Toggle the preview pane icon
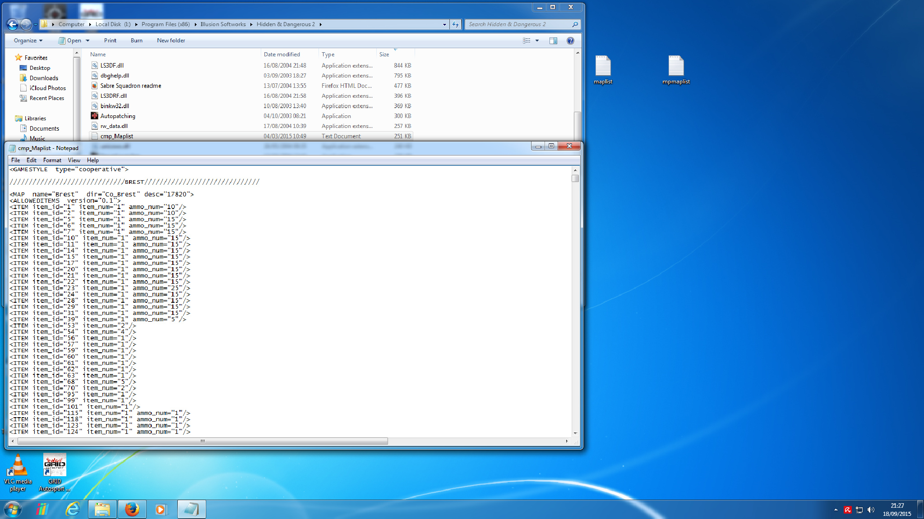Screen dimensions: 924x519 point(553,41)
